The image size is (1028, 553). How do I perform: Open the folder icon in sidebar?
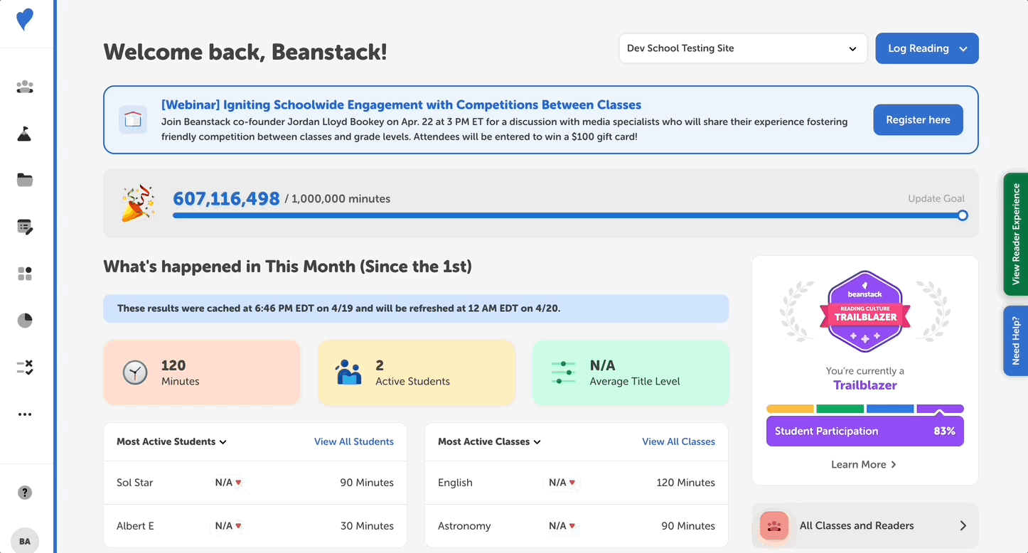coord(25,181)
